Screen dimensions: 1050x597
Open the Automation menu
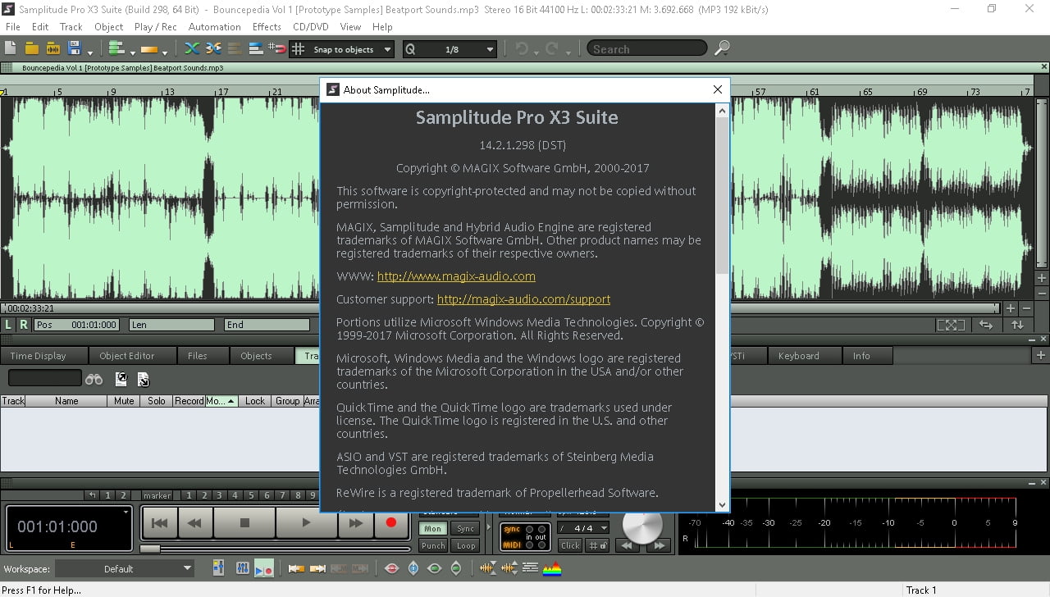(214, 26)
